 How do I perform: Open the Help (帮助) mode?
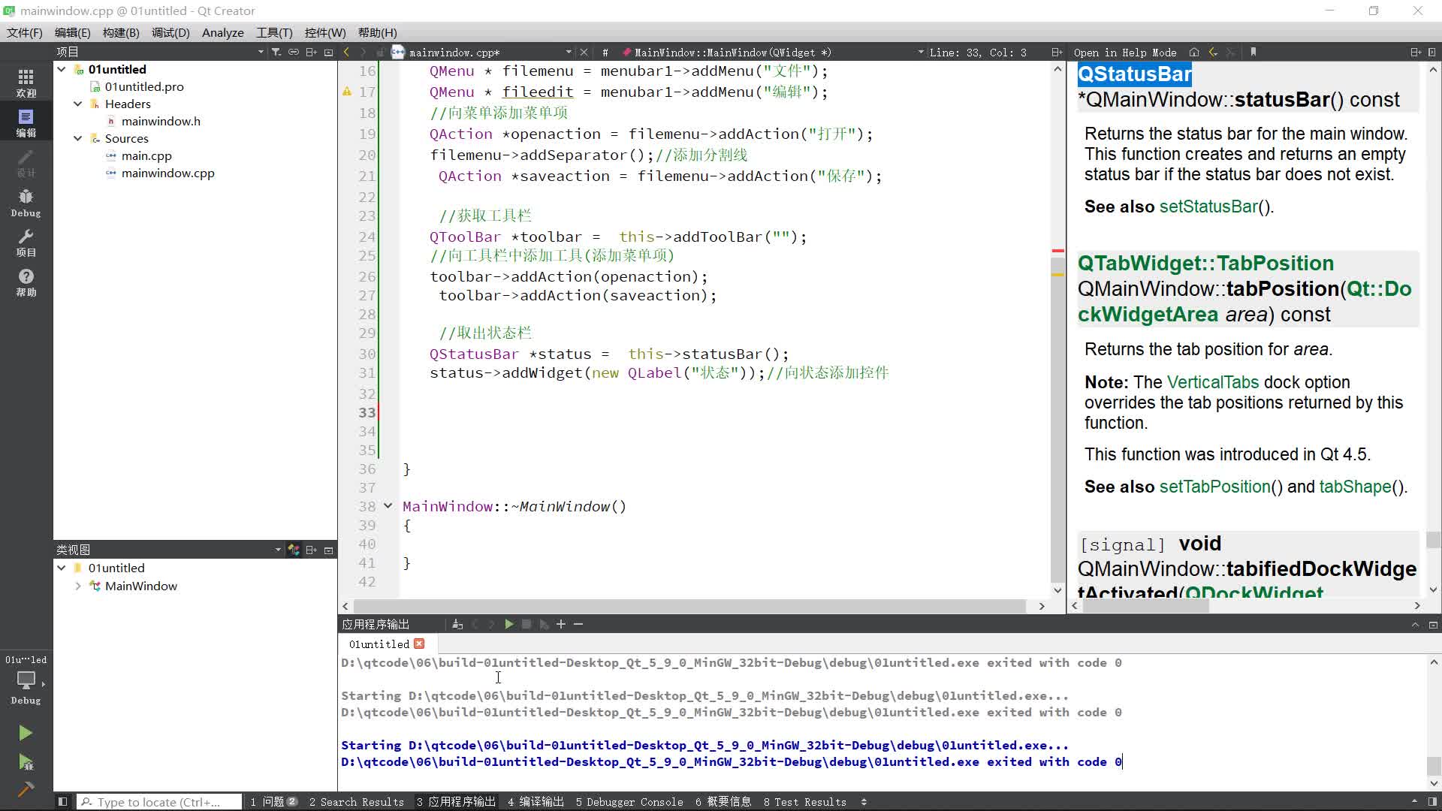point(26,282)
